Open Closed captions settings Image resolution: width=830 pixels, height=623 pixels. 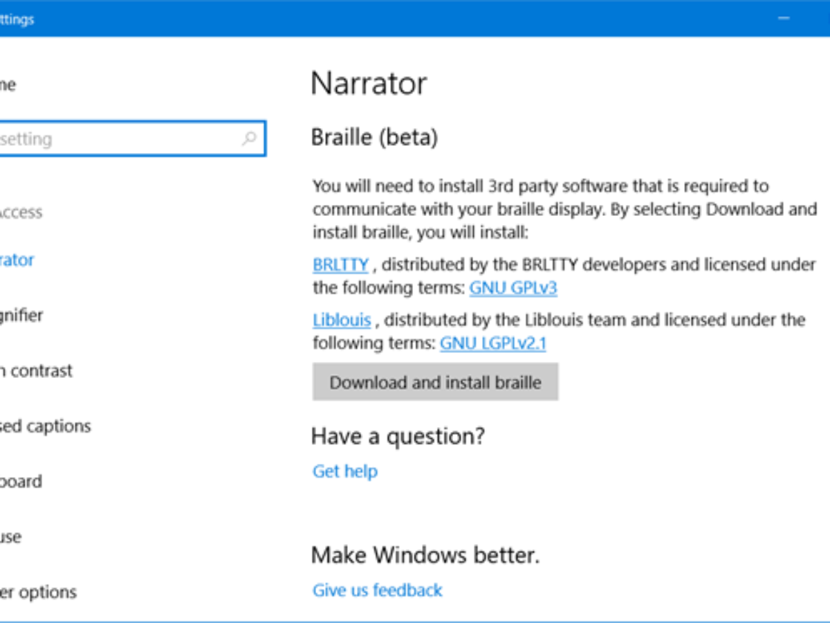pos(45,426)
